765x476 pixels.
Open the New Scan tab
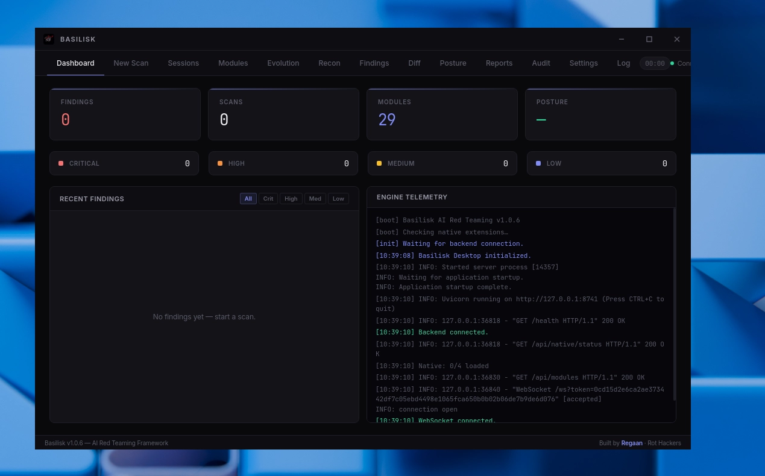coord(131,63)
